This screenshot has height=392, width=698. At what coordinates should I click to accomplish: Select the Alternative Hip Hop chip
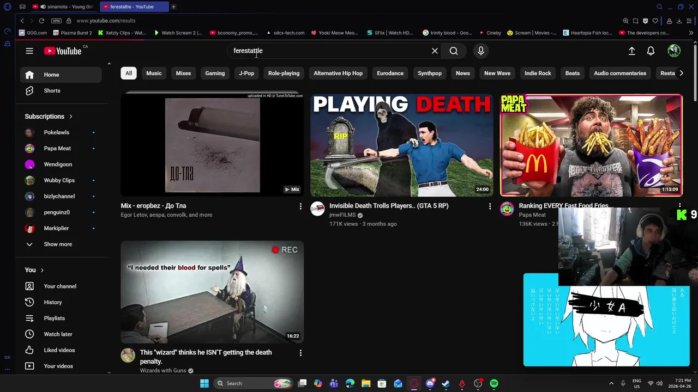338,73
